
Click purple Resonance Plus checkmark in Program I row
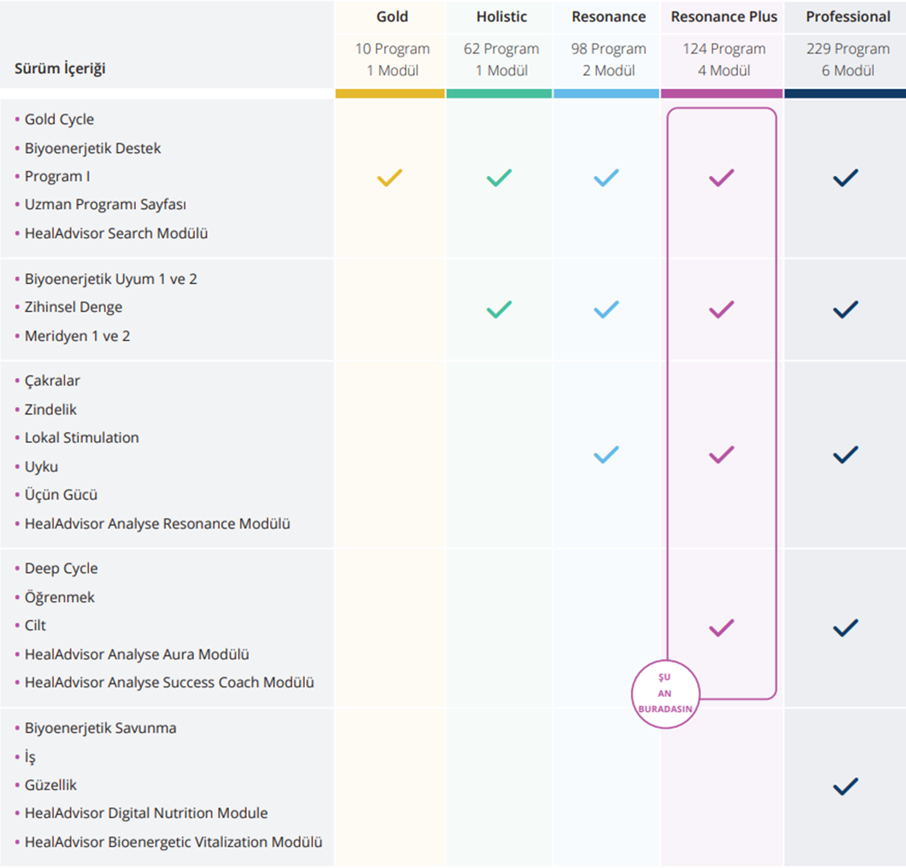pyautogui.click(x=721, y=178)
